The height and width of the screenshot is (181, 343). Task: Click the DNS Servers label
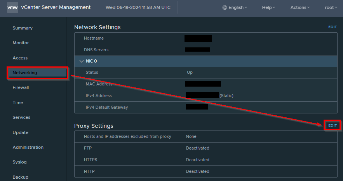point(96,50)
